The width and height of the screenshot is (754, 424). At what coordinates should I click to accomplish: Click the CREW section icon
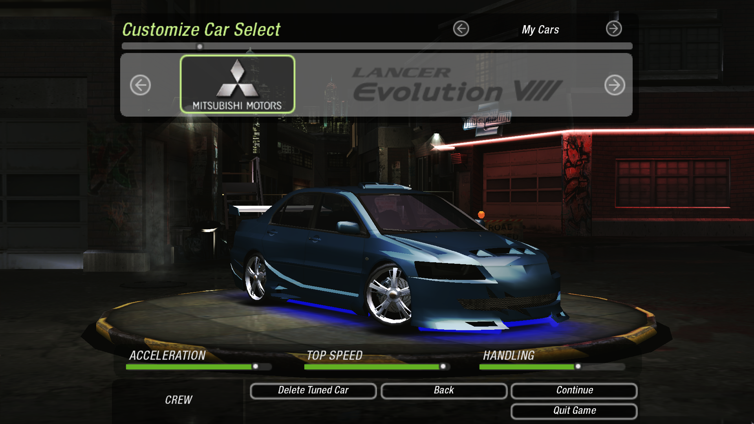178,398
